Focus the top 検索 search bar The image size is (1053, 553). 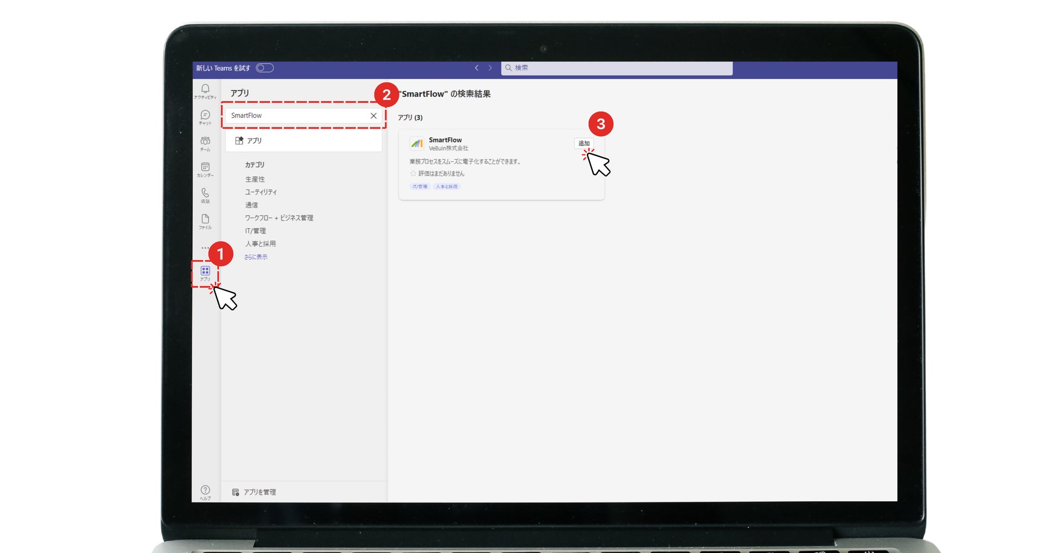click(x=617, y=68)
